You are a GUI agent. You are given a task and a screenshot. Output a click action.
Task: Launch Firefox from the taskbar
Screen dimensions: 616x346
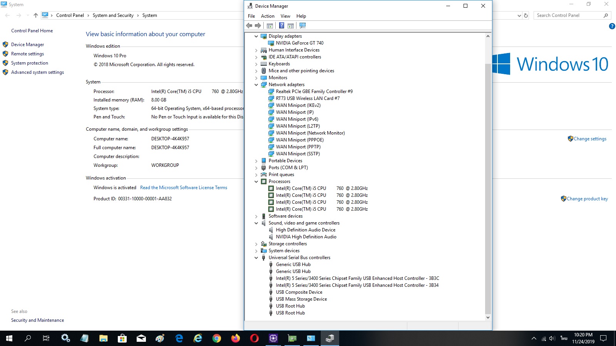(235, 338)
